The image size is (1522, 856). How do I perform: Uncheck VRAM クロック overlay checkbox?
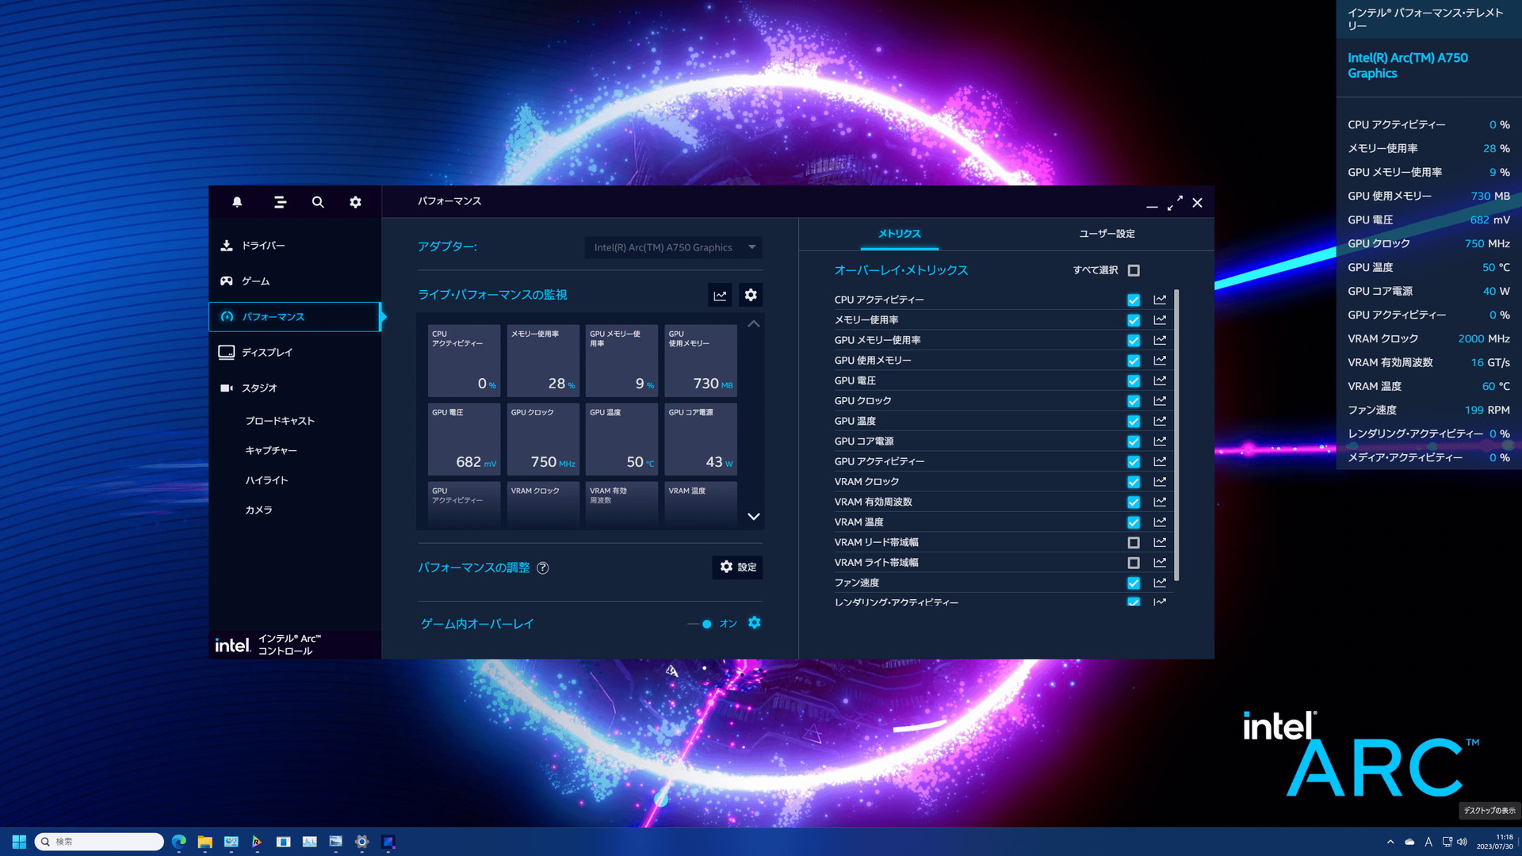coord(1134,482)
